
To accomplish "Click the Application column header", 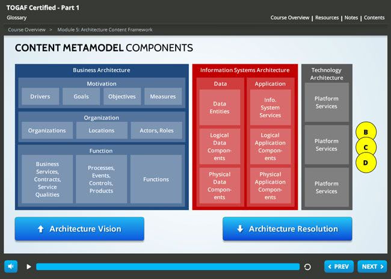I will coord(270,84).
